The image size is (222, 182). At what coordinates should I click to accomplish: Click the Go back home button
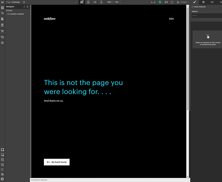(57, 162)
